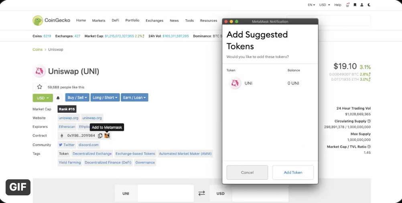Screen dimensions: 402x203
Task: Open the EN language dropdown
Action: click(x=311, y=5)
